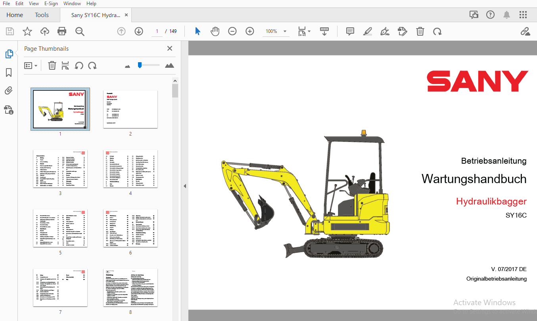Open the chat share icon

coord(474,15)
